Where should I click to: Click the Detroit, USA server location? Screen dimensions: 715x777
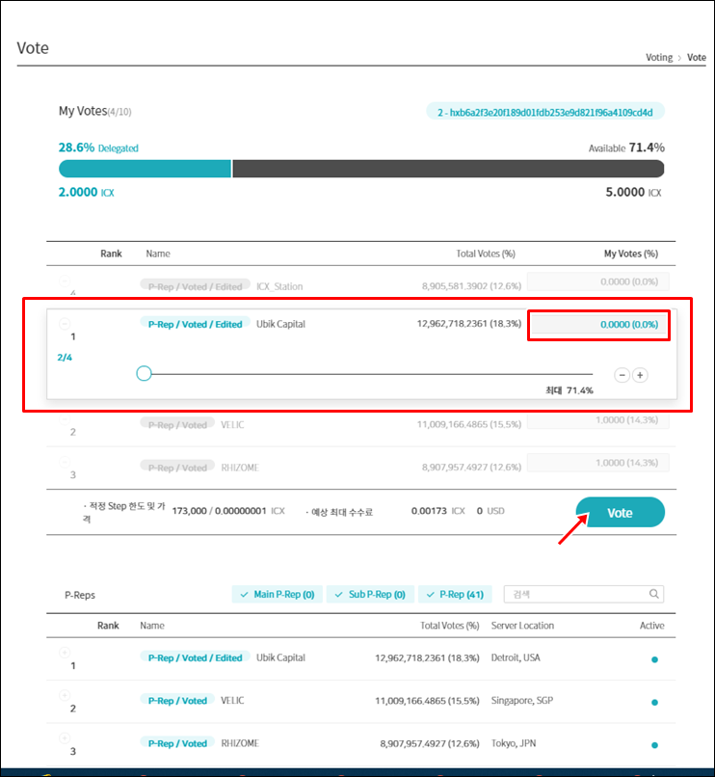click(x=516, y=657)
